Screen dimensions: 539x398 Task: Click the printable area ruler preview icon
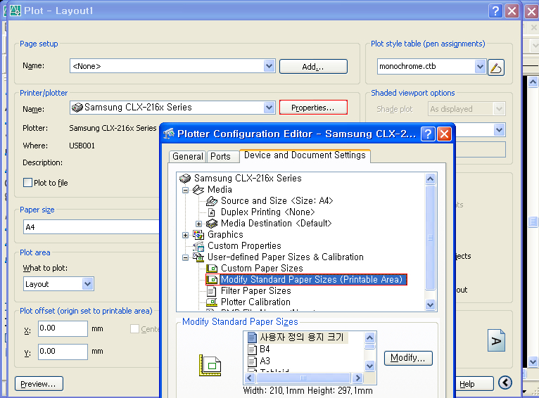(210, 366)
